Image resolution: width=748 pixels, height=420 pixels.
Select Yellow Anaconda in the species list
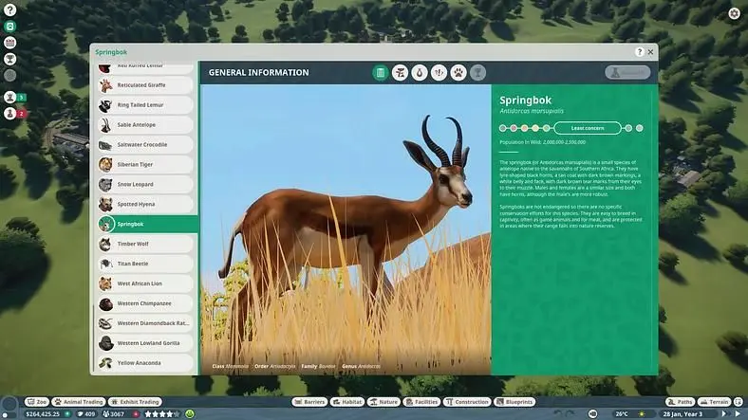coord(145,363)
